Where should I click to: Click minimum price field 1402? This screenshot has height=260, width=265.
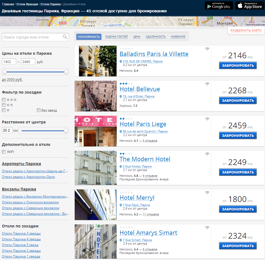[x=9, y=62]
